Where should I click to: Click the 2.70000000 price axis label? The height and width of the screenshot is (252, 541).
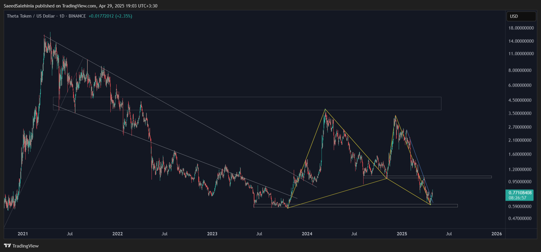click(520, 127)
